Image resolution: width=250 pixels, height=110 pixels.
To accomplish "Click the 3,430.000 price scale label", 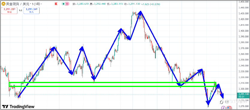I will click(x=243, y=13).
